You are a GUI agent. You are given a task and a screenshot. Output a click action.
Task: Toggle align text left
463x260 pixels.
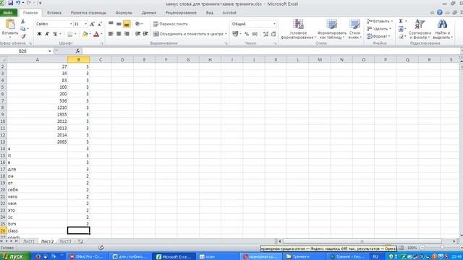coord(111,34)
